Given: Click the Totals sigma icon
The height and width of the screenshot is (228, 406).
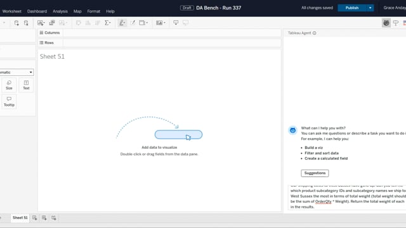Looking at the screenshot, I should tap(107, 23).
